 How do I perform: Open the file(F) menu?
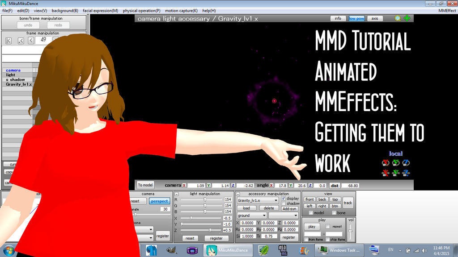coord(7,11)
